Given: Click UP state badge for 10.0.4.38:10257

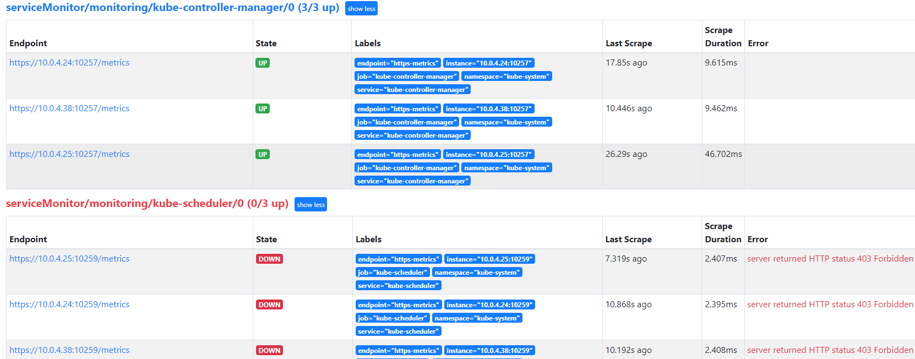Looking at the screenshot, I should coord(263,108).
